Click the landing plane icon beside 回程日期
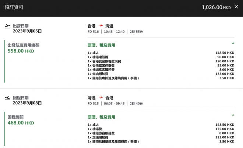The height and width of the screenshot is (148, 243). pyautogui.click(x=7, y=98)
